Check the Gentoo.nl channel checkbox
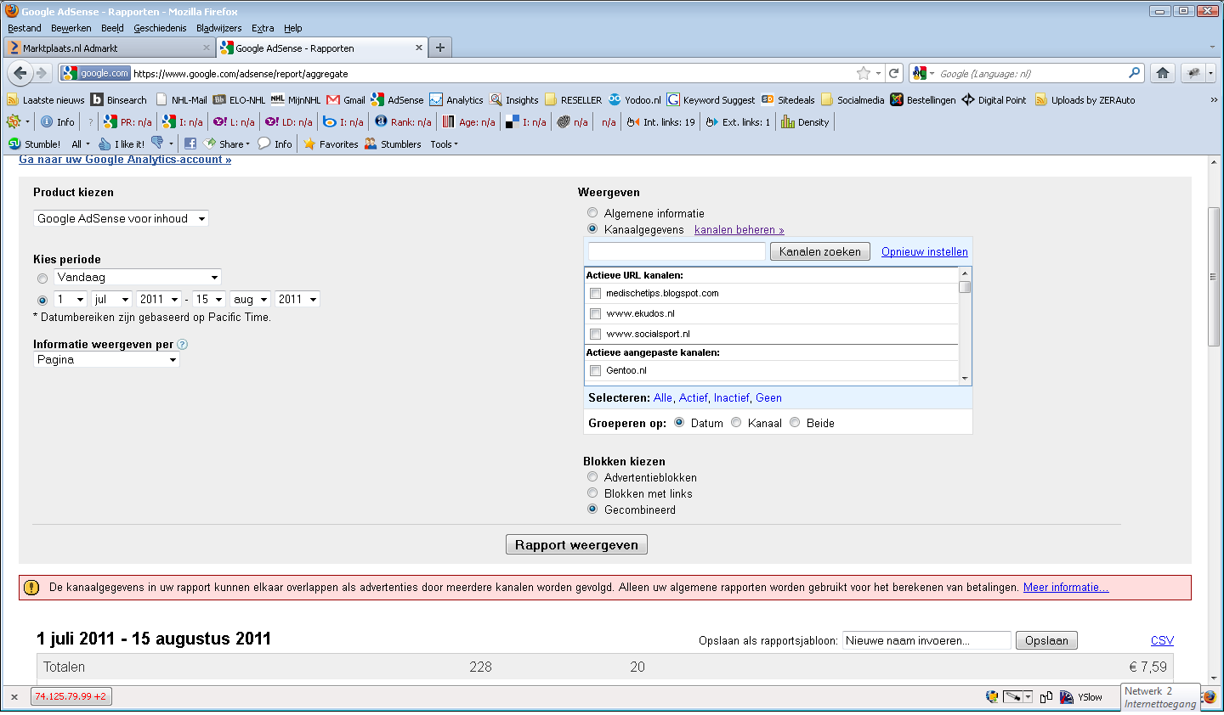 595,371
